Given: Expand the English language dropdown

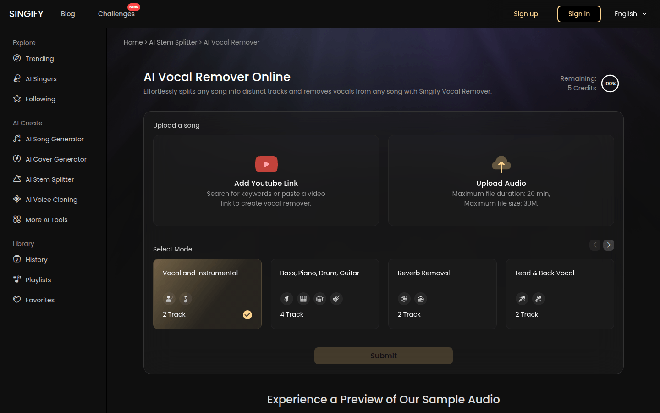Looking at the screenshot, I should (630, 14).
